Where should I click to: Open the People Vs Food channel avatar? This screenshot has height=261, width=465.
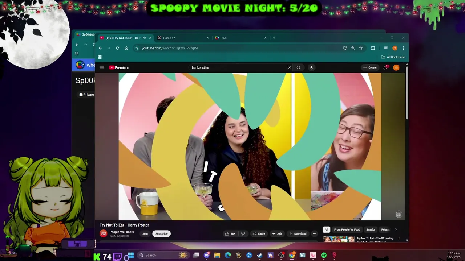click(104, 234)
